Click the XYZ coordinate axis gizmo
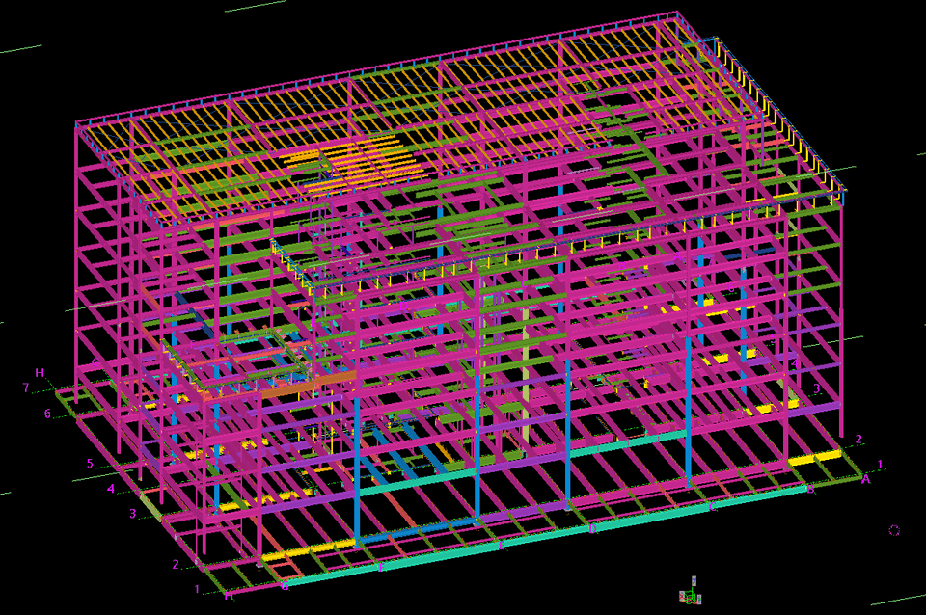926x615 pixels. 691,594
